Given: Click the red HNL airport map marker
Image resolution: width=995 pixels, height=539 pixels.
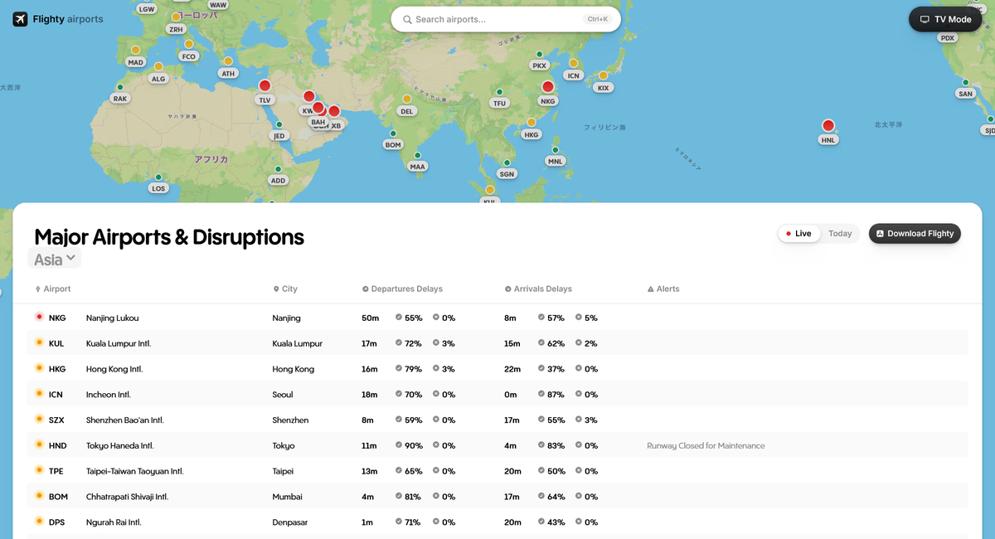Looking at the screenshot, I should point(828,126).
